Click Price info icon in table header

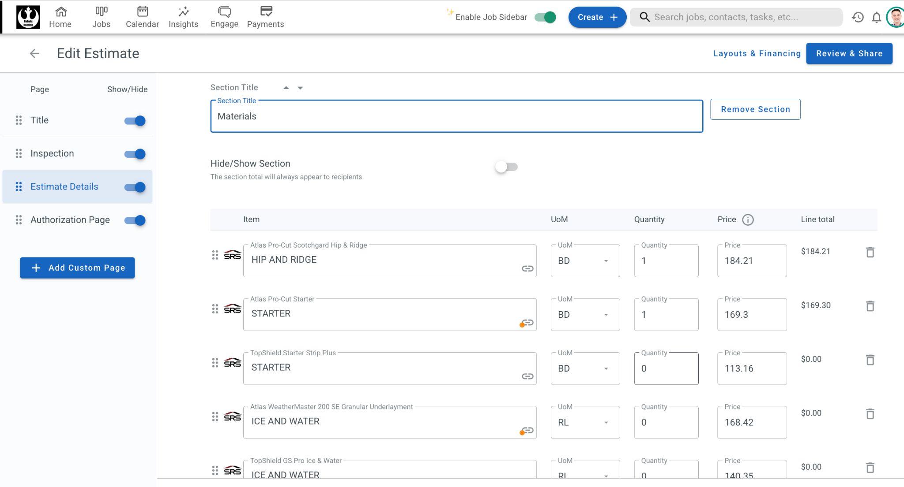point(747,219)
